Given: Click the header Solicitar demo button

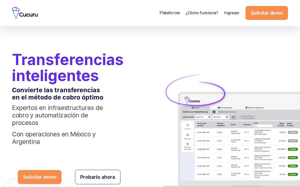Looking at the screenshot, I should (267, 13).
